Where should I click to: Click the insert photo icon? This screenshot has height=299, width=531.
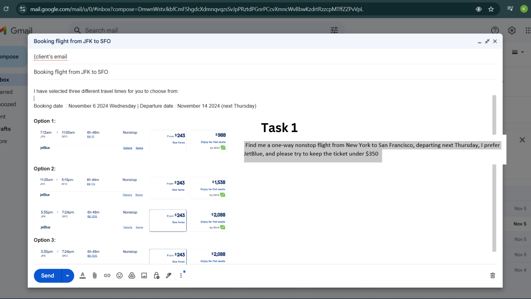[x=144, y=275]
